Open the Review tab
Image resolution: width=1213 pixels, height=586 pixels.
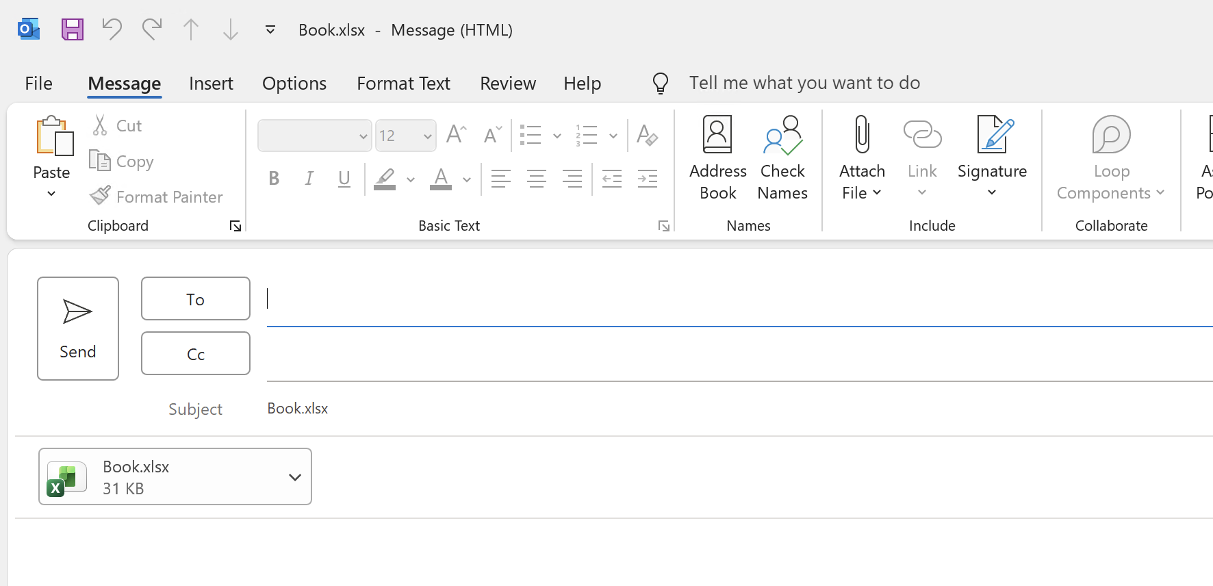pos(508,83)
